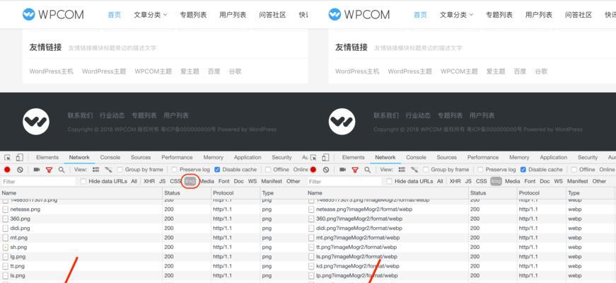This screenshot has height=283, width=616.
Task: Click file icon beside netease.png in left list
Action: (6, 209)
